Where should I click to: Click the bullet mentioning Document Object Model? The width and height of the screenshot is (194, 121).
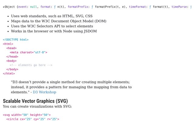pos(59,21)
